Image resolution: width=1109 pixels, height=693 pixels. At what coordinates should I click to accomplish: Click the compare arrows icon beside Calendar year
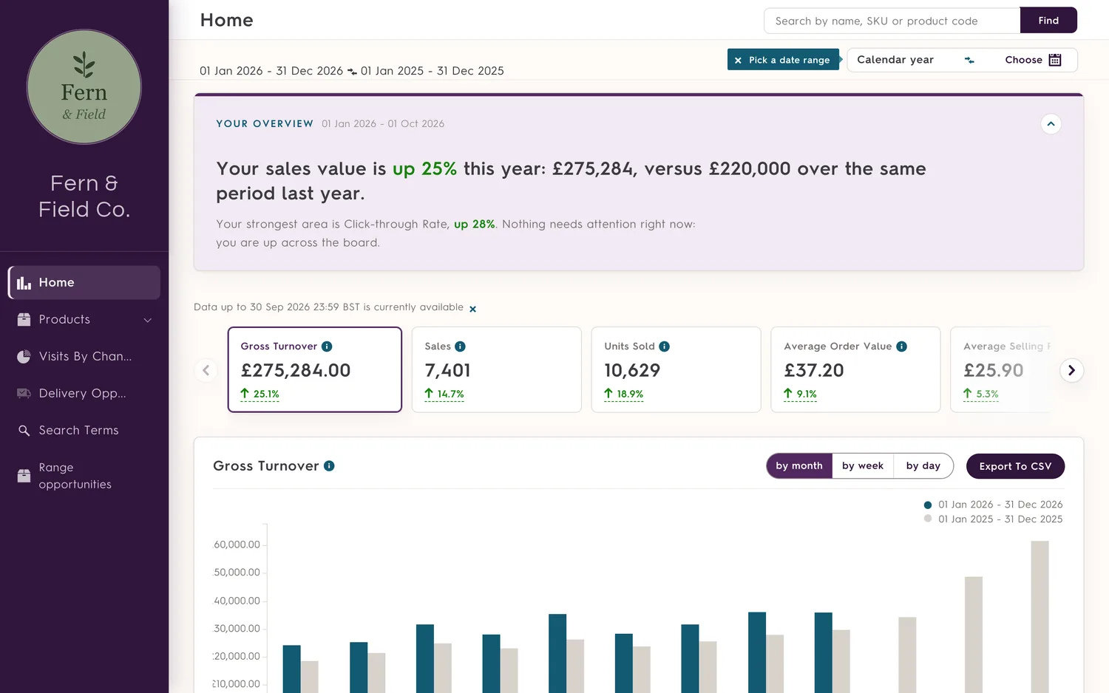(x=969, y=60)
